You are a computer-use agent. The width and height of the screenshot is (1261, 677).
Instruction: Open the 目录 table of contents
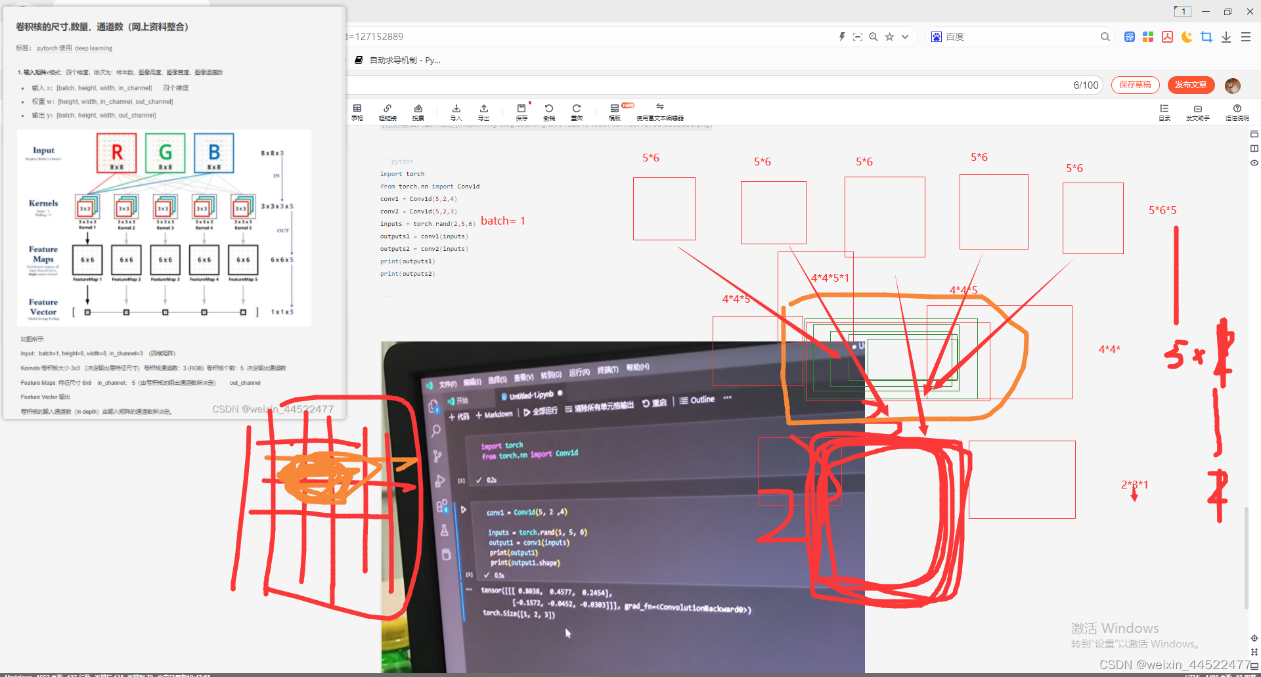tap(1164, 112)
